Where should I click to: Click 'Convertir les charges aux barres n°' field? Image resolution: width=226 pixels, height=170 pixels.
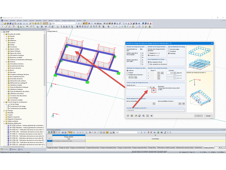(156, 110)
